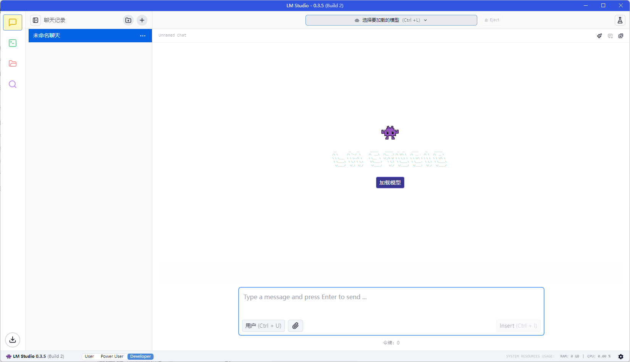Click the chat appearance icon
Viewport: 630px width, 362px height.
point(610,36)
